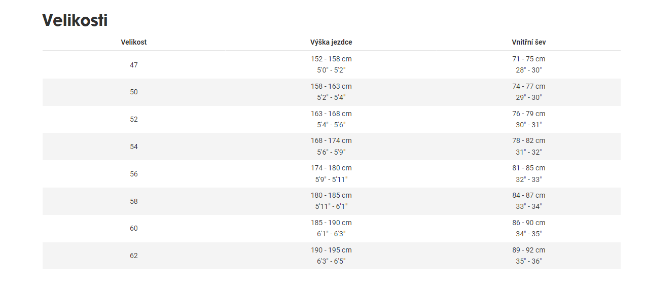Select size 60 cell
The height and width of the screenshot is (290, 645).
click(134, 228)
